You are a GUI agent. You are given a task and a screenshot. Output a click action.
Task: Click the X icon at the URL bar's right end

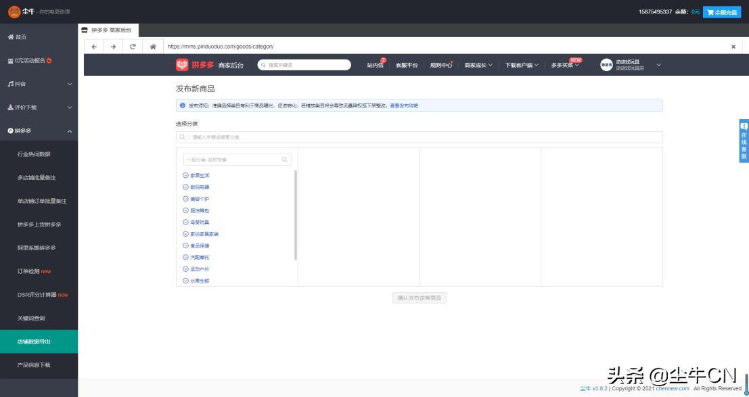[733, 47]
